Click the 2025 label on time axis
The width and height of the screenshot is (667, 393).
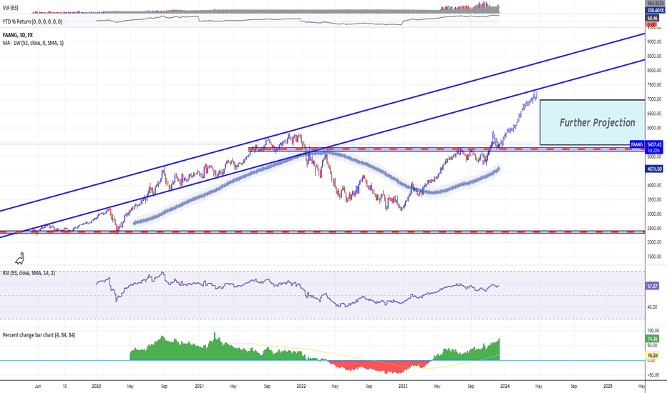pos(608,384)
